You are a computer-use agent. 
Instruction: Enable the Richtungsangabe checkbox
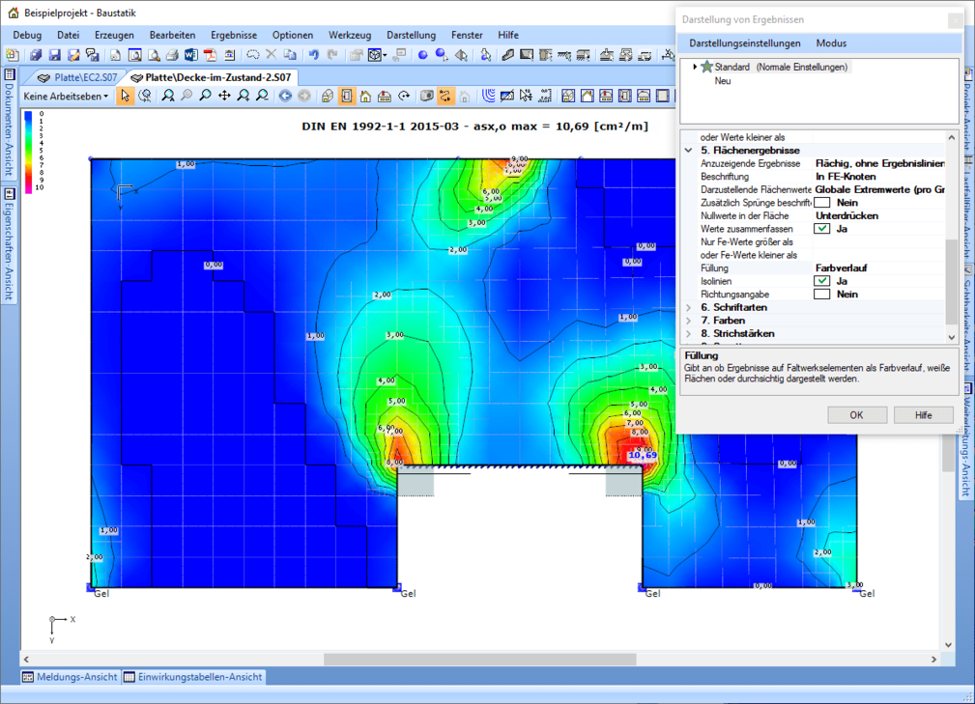pyautogui.click(x=821, y=295)
